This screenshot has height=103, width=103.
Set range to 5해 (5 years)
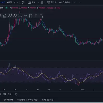click(x=4, y=94)
